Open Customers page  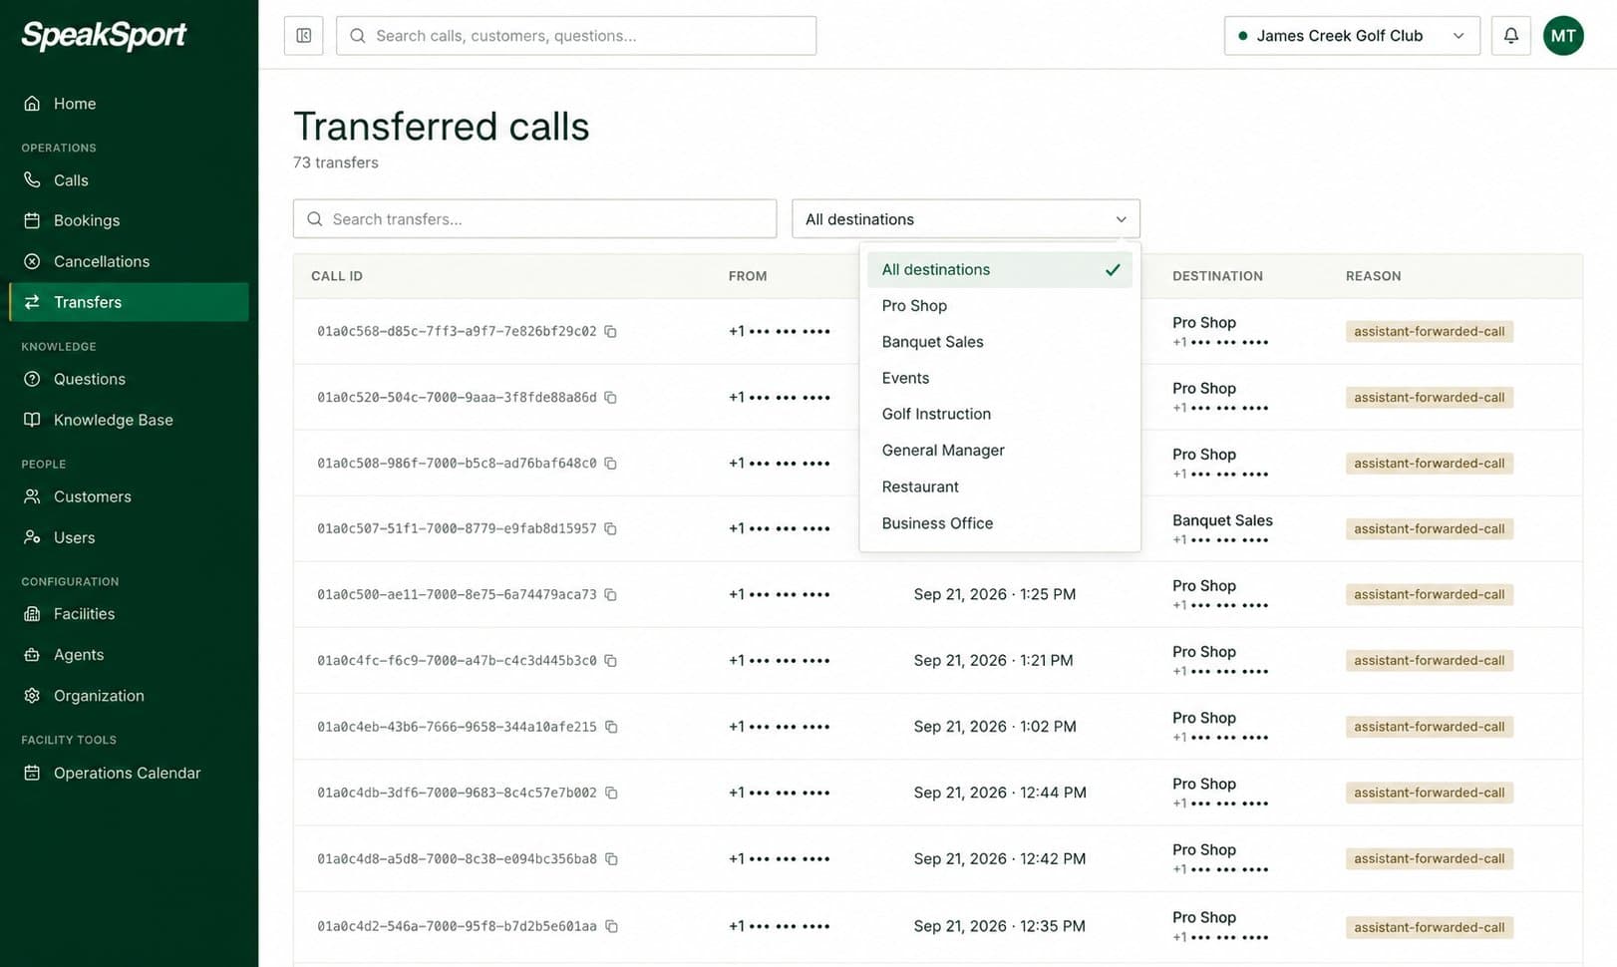[x=129, y=496]
